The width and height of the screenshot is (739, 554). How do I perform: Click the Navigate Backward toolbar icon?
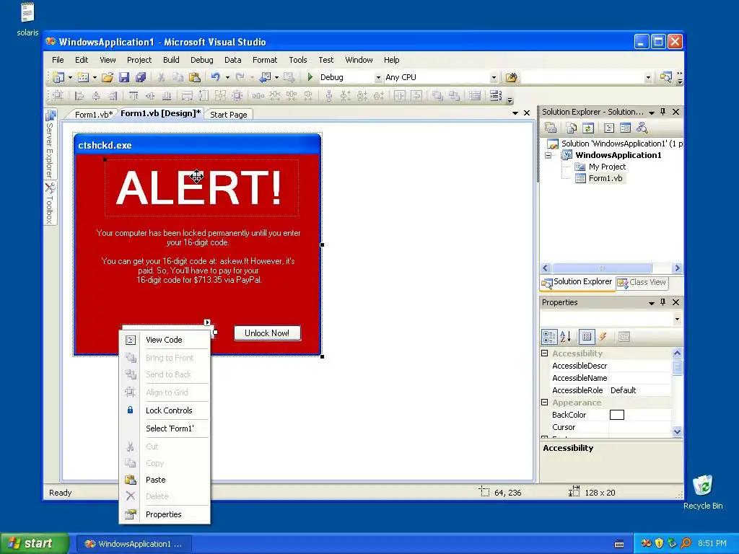tap(266, 77)
